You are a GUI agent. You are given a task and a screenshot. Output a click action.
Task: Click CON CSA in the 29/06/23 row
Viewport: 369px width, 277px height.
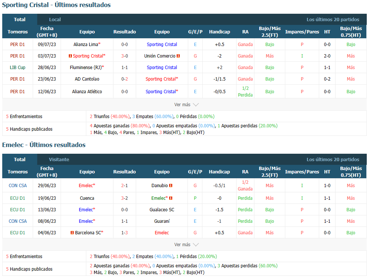tap(17, 186)
